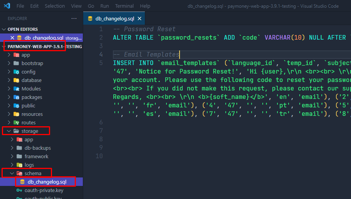Click the routes folder icon

coord(16,122)
